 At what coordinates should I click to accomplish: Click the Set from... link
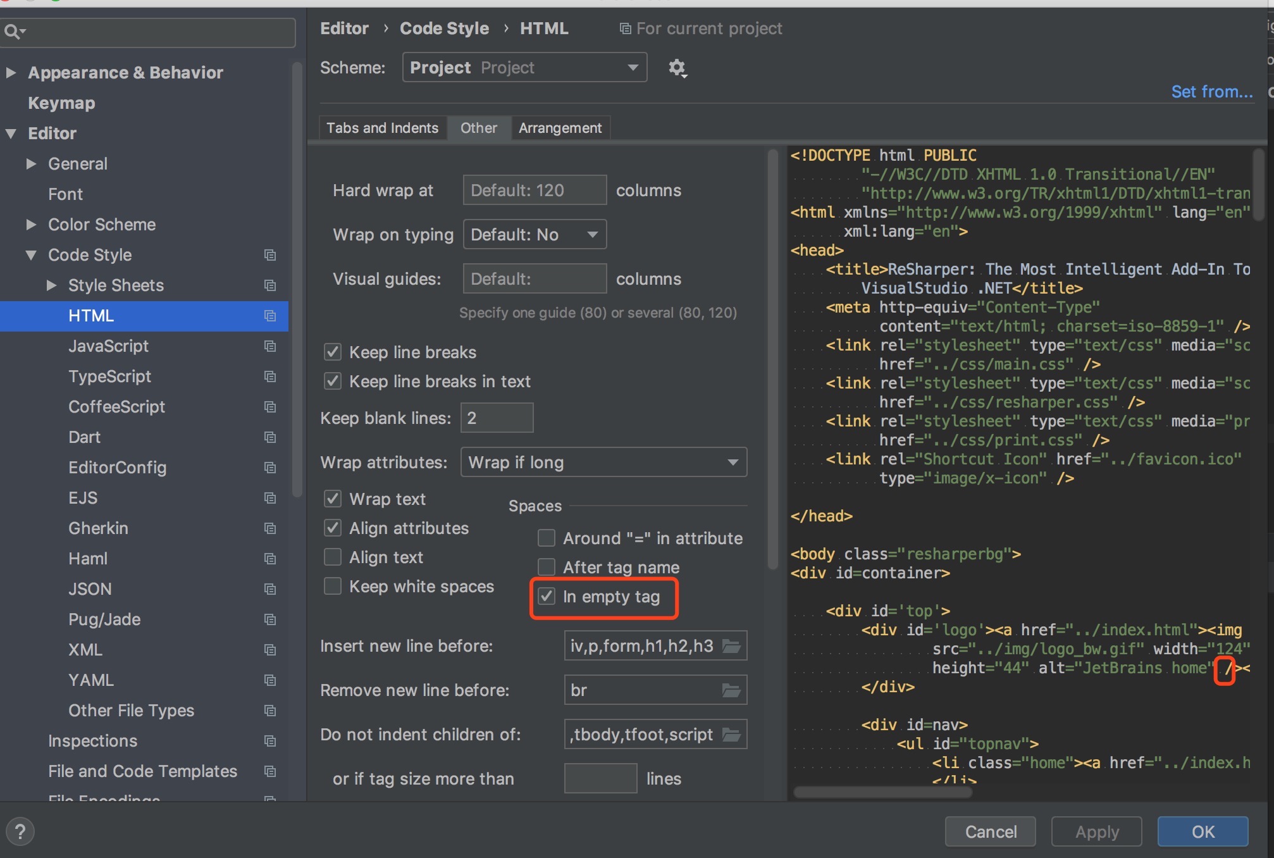tap(1211, 92)
